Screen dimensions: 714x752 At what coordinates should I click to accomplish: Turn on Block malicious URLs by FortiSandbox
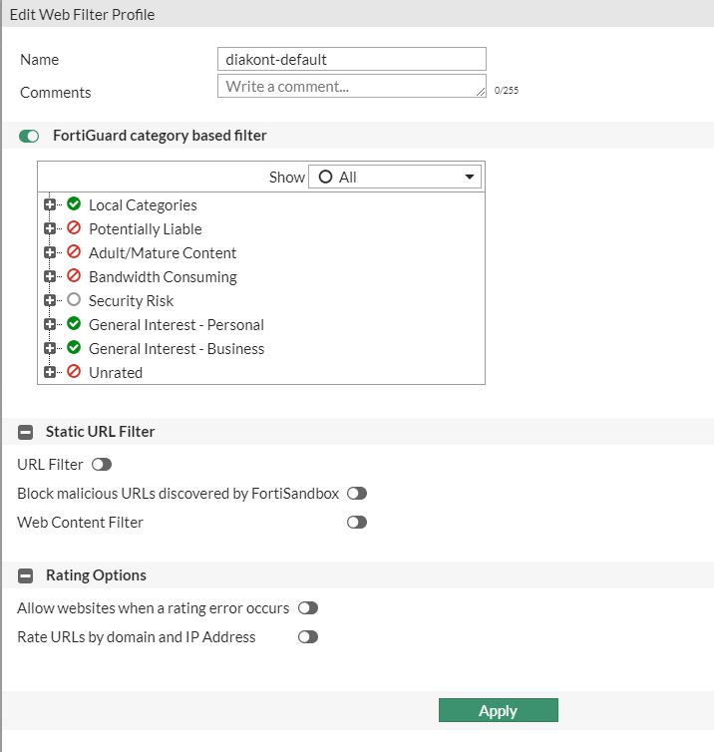tap(356, 494)
